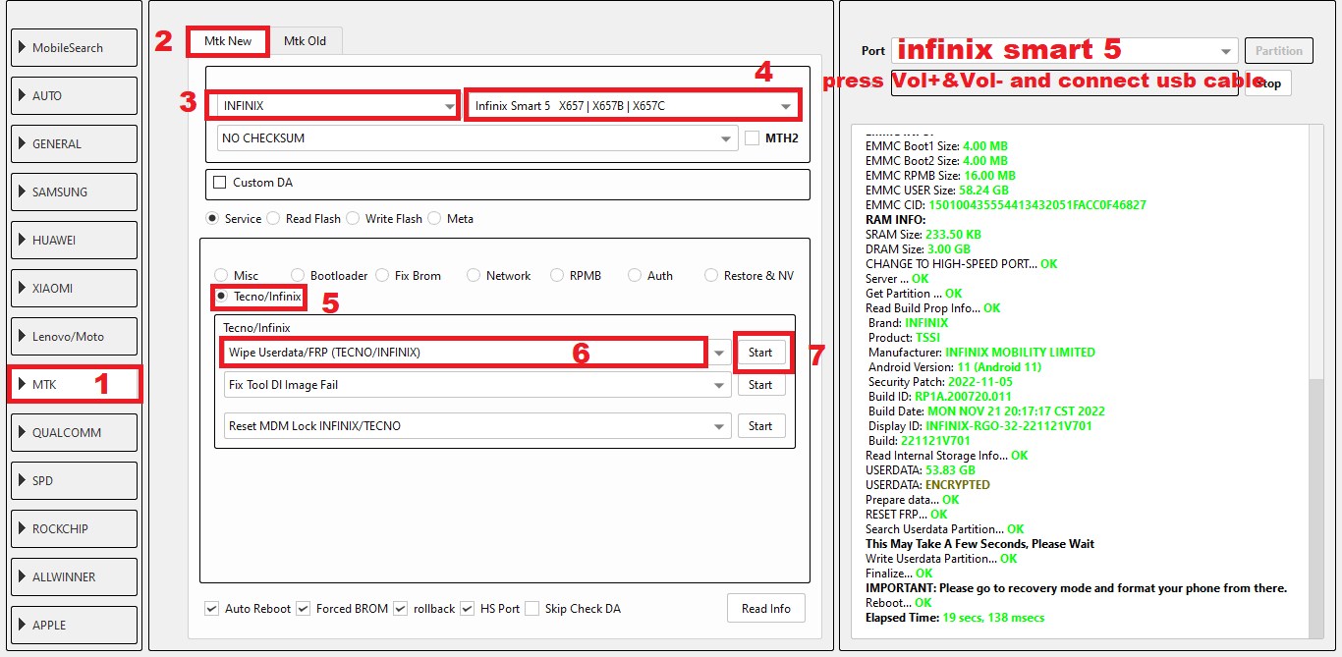Select the Auth radio option
1342x657 pixels.
[x=635, y=276]
